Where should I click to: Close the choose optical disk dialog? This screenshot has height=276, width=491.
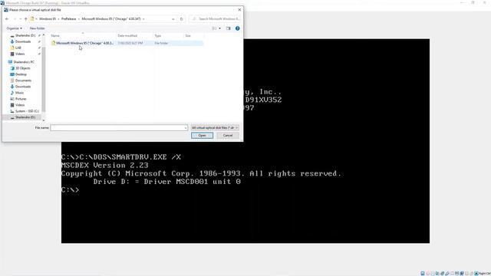pyautogui.click(x=239, y=10)
